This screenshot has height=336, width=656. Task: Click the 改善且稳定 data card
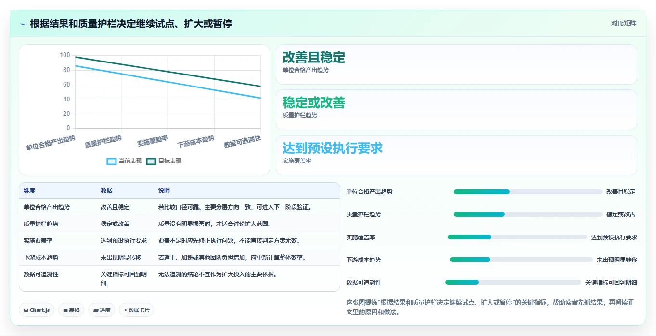[456, 64]
